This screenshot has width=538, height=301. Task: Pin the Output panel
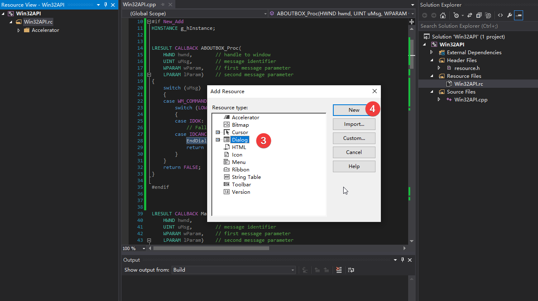pyautogui.click(x=402, y=260)
